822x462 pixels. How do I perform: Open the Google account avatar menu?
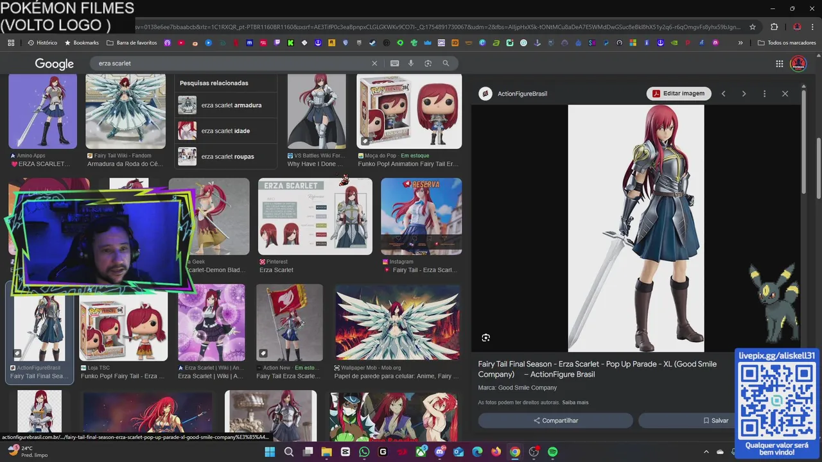point(798,64)
